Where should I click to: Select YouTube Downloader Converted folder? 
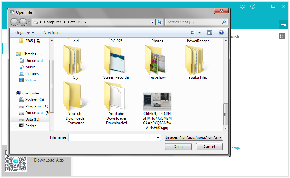point(76,103)
